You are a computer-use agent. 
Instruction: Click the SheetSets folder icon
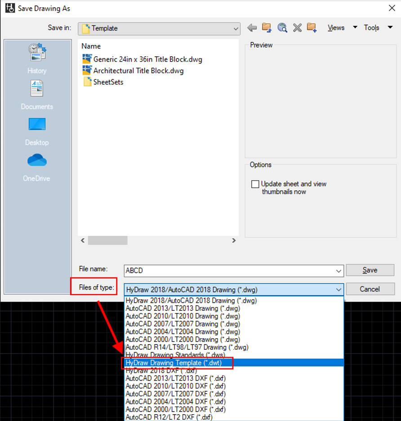point(87,81)
